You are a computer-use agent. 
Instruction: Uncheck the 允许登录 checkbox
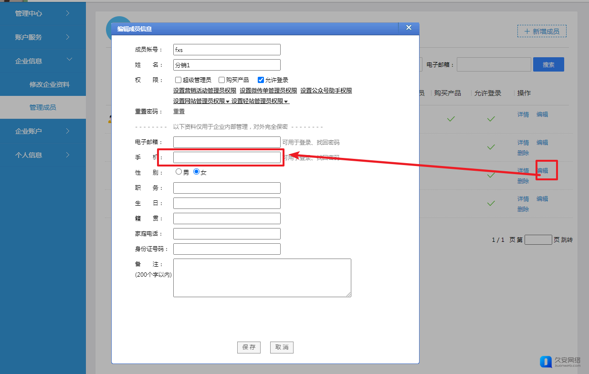click(261, 80)
